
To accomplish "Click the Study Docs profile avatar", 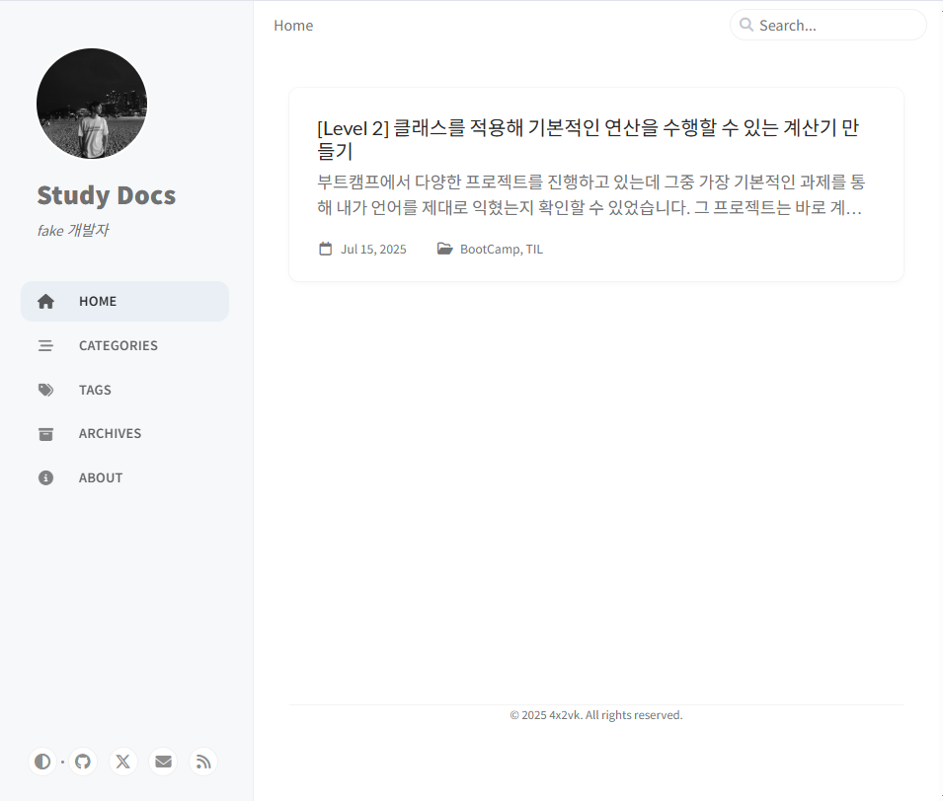I will (91, 103).
